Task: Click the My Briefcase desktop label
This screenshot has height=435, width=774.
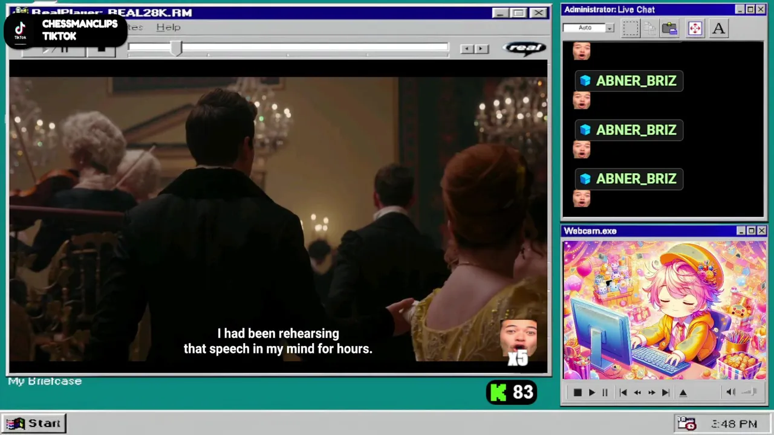Action: (x=45, y=381)
